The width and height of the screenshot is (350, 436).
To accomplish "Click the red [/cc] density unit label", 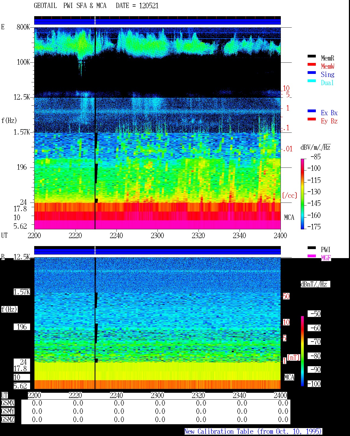I will tap(290, 195).
